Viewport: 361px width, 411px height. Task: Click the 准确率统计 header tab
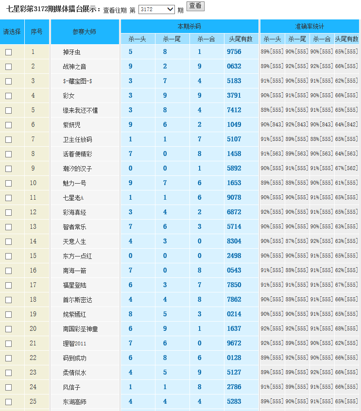click(x=309, y=26)
